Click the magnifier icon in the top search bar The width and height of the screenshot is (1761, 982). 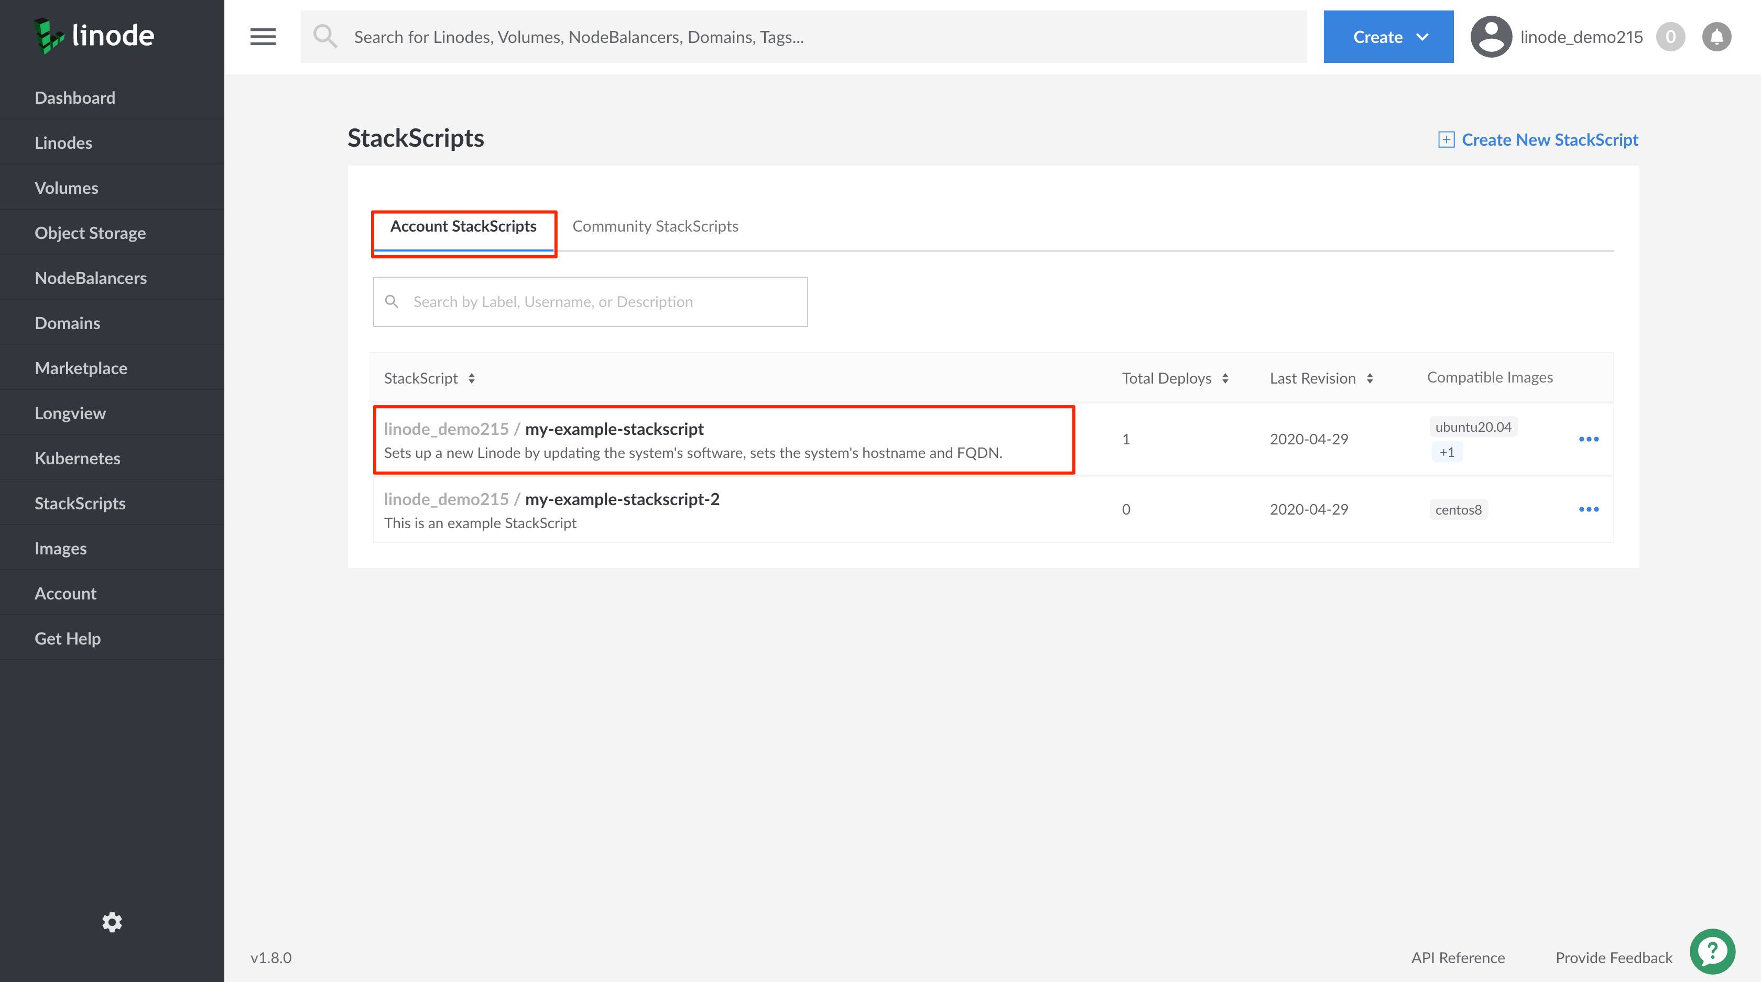pyautogui.click(x=325, y=36)
